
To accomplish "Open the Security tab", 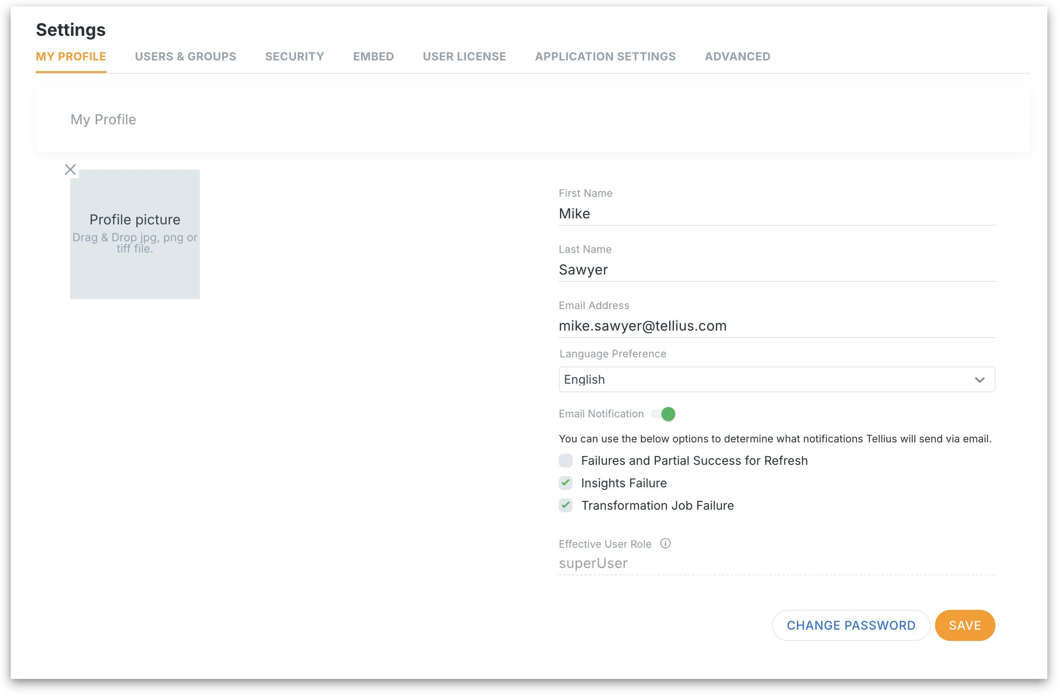I will (x=294, y=57).
